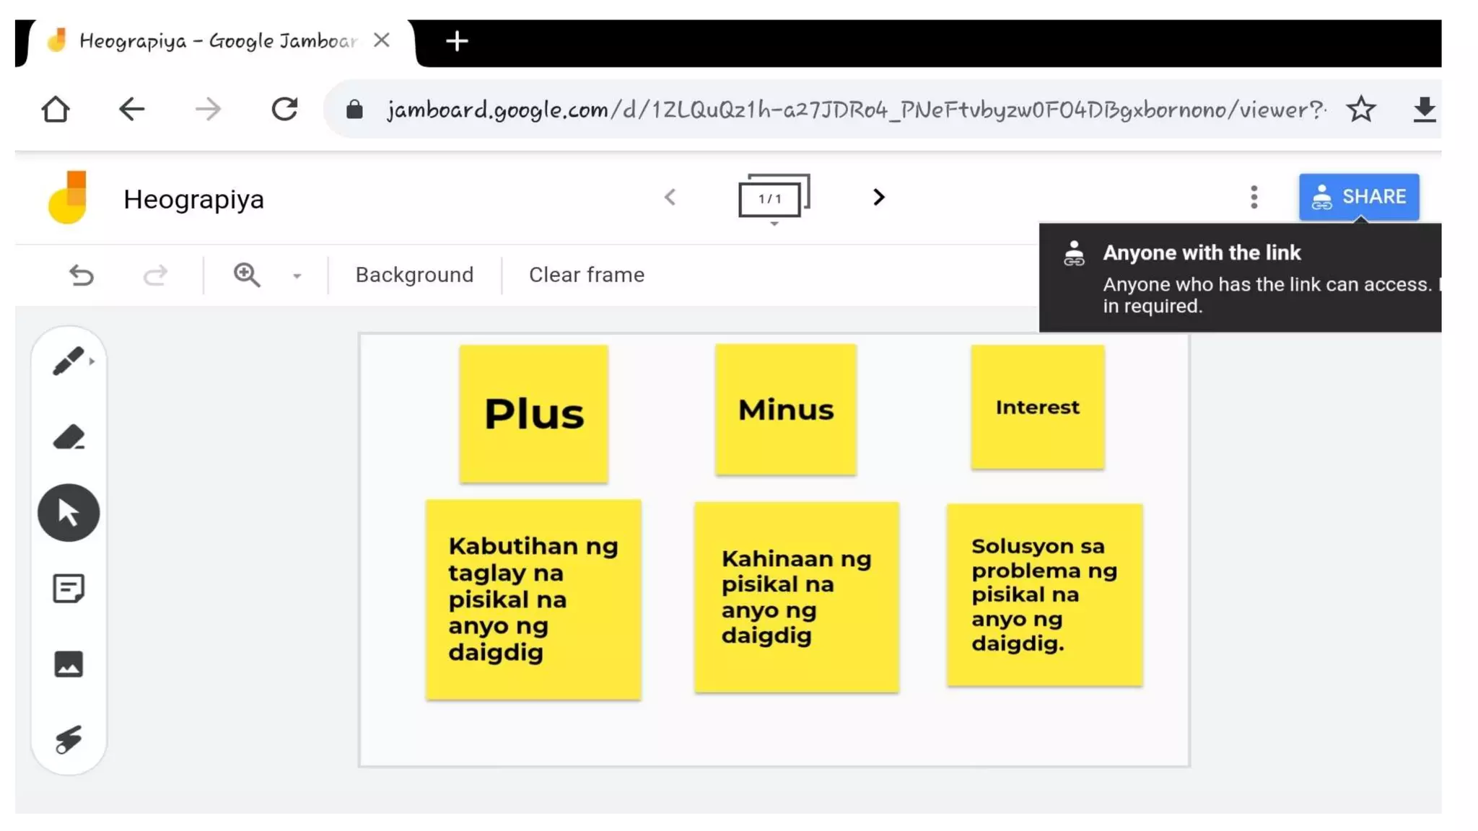Open the zoom level dropdown arrow
The height and width of the screenshot is (831, 1478).
(297, 276)
